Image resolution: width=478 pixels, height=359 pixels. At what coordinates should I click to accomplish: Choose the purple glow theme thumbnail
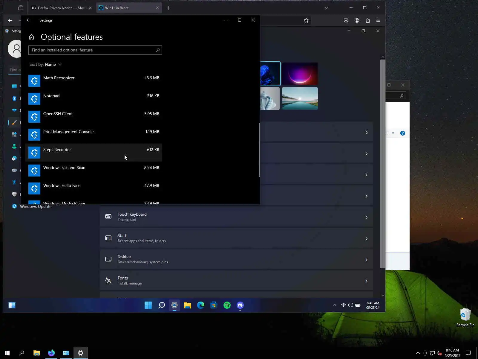pos(300,74)
